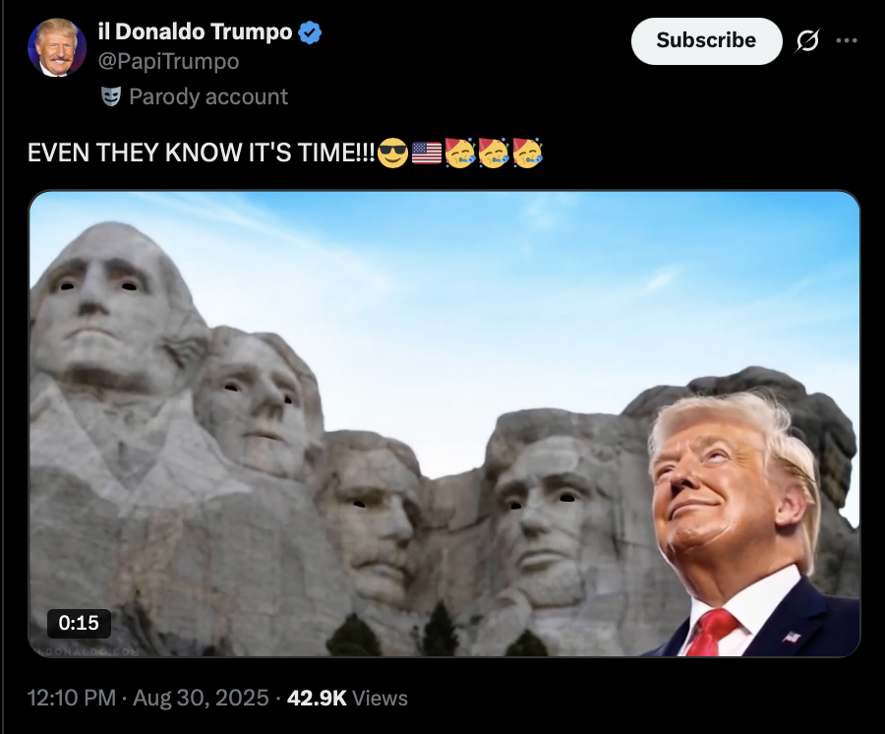Open the 12:10 PM timestamp link
Screen dimensions: 885x734
point(72,698)
